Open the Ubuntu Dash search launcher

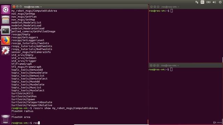(6, 10)
